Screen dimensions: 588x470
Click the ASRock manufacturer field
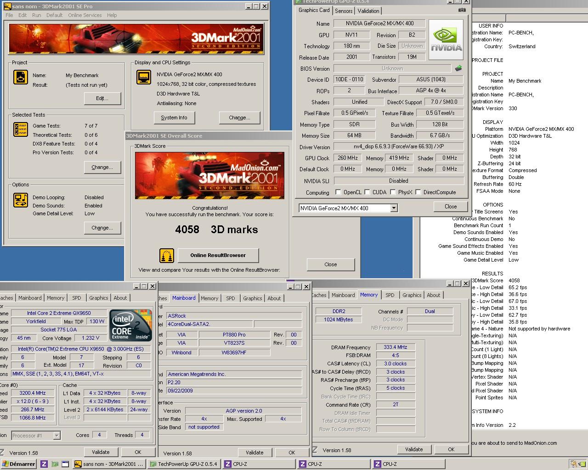[233, 316]
